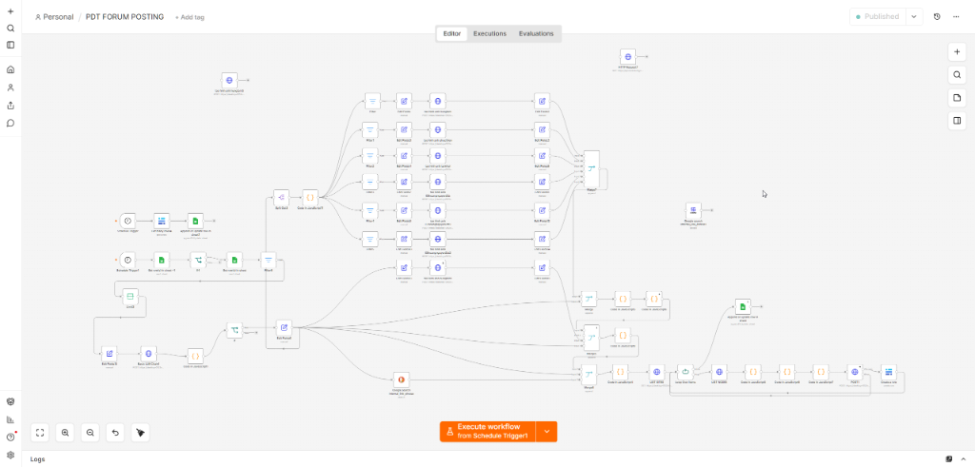
Task: Toggle the Logs panel popout at bottom right
Action: [949, 459]
